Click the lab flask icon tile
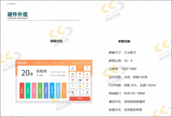 click(87, 74)
